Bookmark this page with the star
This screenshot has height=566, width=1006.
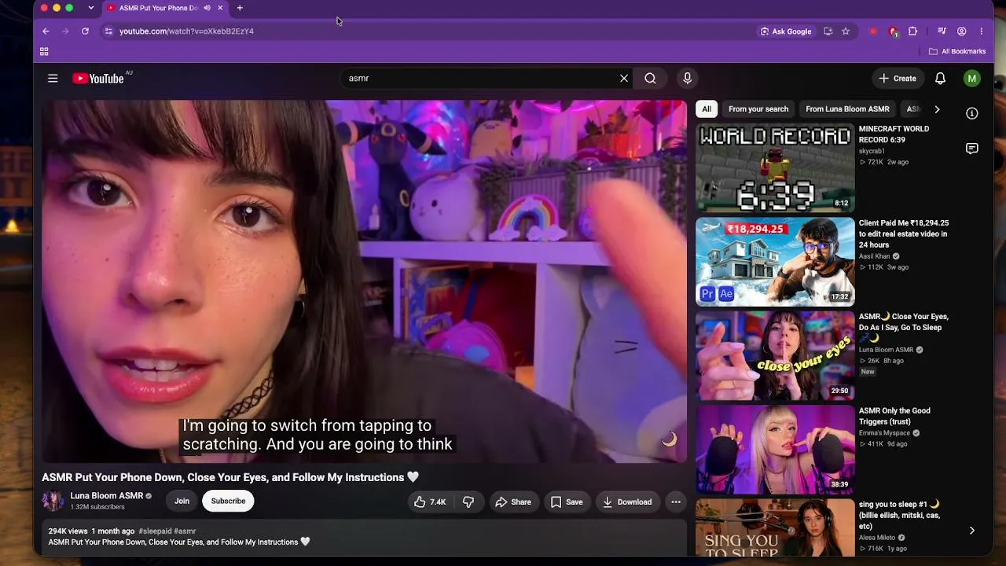point(846,31)
